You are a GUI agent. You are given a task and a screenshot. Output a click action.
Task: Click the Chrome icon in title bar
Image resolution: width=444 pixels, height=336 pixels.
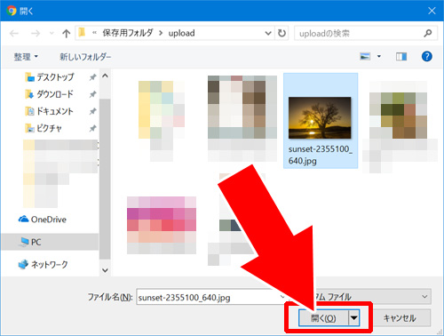click(x=12, y=11)
